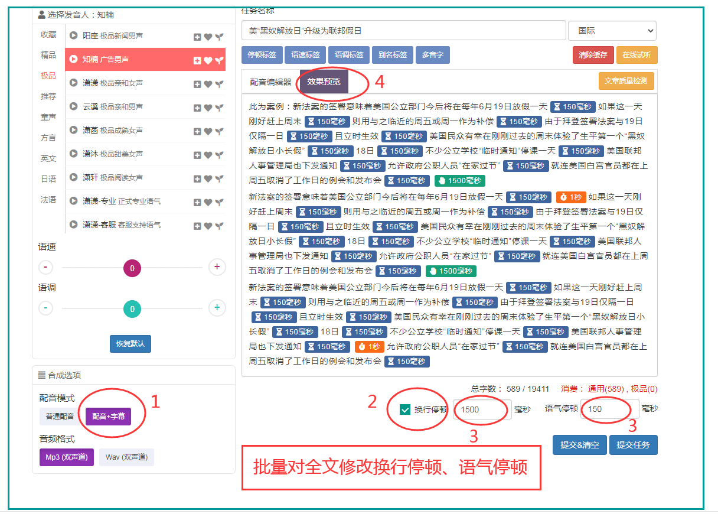Screen dimensions: 718x517
Task: Play the 阳座 voice sample
Action: pos(74,36)
